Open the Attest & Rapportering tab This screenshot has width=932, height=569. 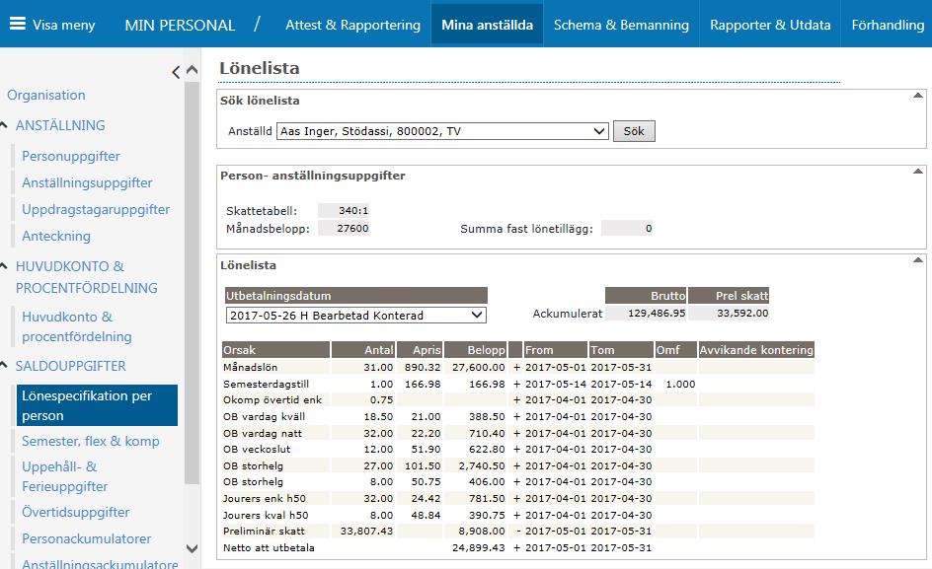click(x=352, y=25)
